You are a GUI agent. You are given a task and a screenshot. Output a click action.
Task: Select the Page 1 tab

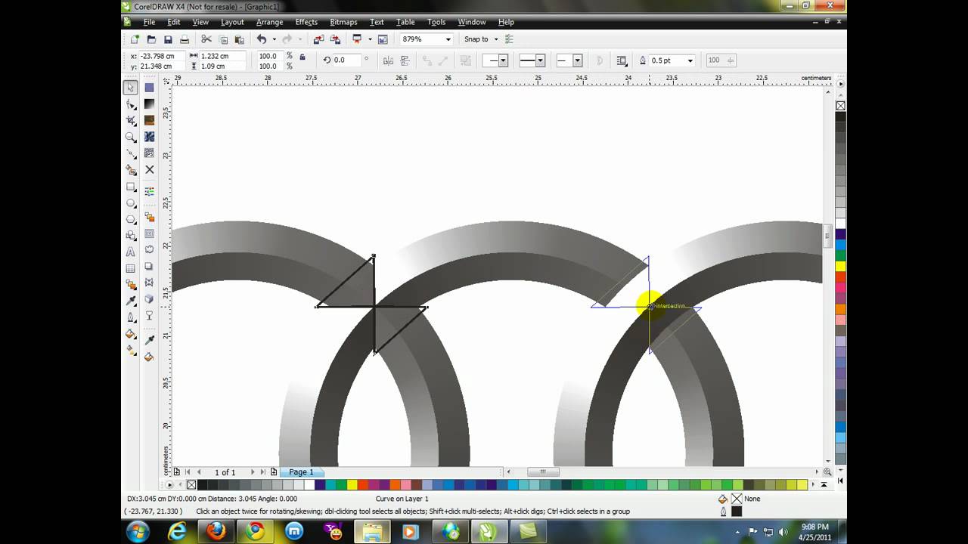pos(301,472)
